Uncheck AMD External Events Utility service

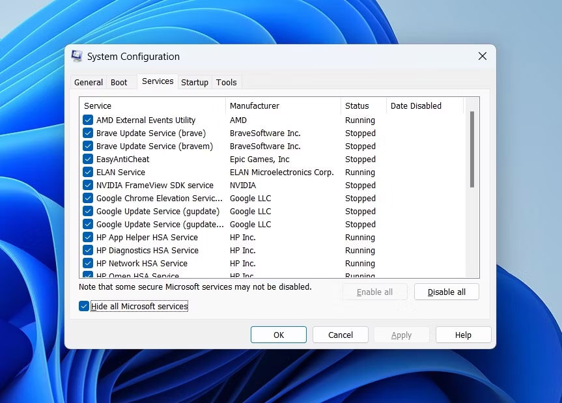pos(87,120)
